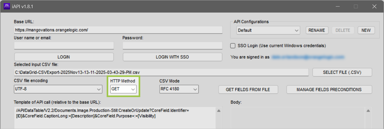Image resolution: width=384 pixels, height=129 pixels.
Task: Close the iAPI window
Action: 374,7
